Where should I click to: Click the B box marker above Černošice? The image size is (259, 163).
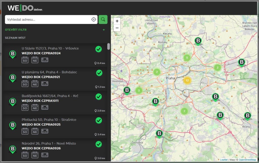(x=159, y=134)
